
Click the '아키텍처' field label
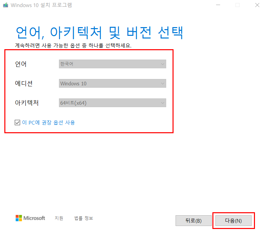click(x=27, y=103)
